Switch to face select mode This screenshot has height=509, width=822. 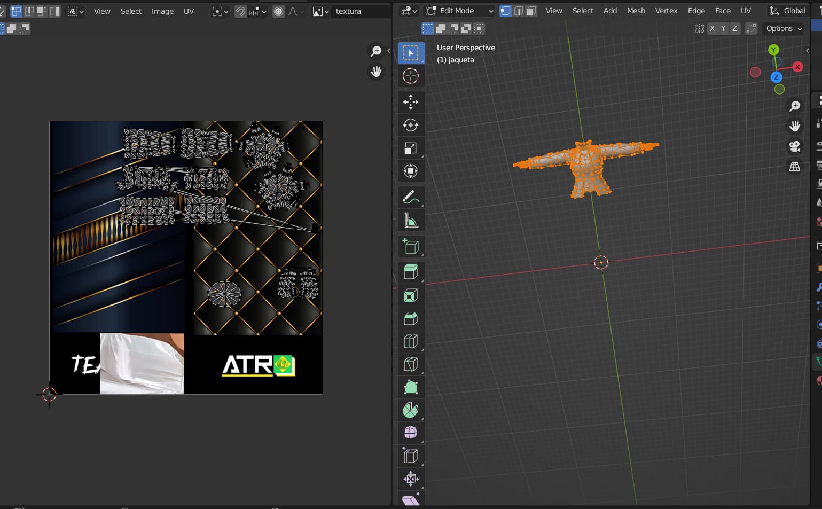pyautogui.click(x=530, y=11)
